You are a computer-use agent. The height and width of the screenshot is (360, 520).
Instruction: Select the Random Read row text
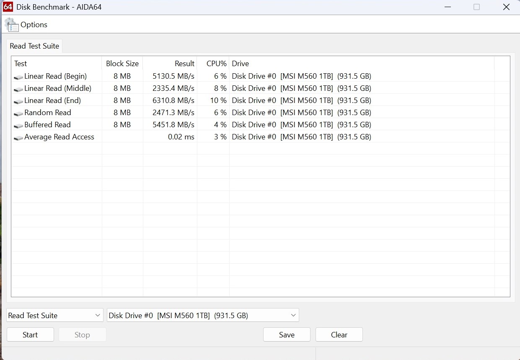tap(48, 113)
